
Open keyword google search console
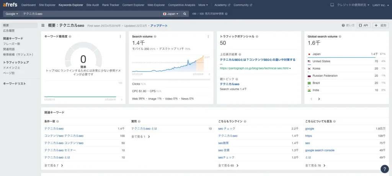pos(320,150)
